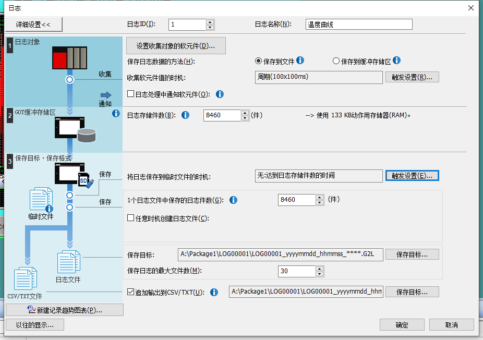Image resolution: width=483 pixels, height=340 pixels.
Task: Click info icon next to 日志处理中通知软元件
Action: [x=220, y=94]
